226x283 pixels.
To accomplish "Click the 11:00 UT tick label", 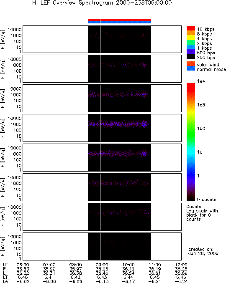I will [x=155, y=265].
